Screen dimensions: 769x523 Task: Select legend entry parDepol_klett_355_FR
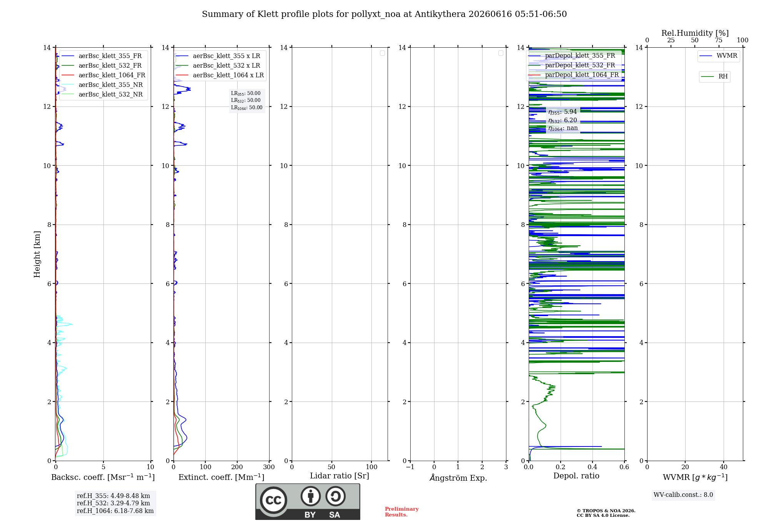pyautogui.click(x=572, y=55)
